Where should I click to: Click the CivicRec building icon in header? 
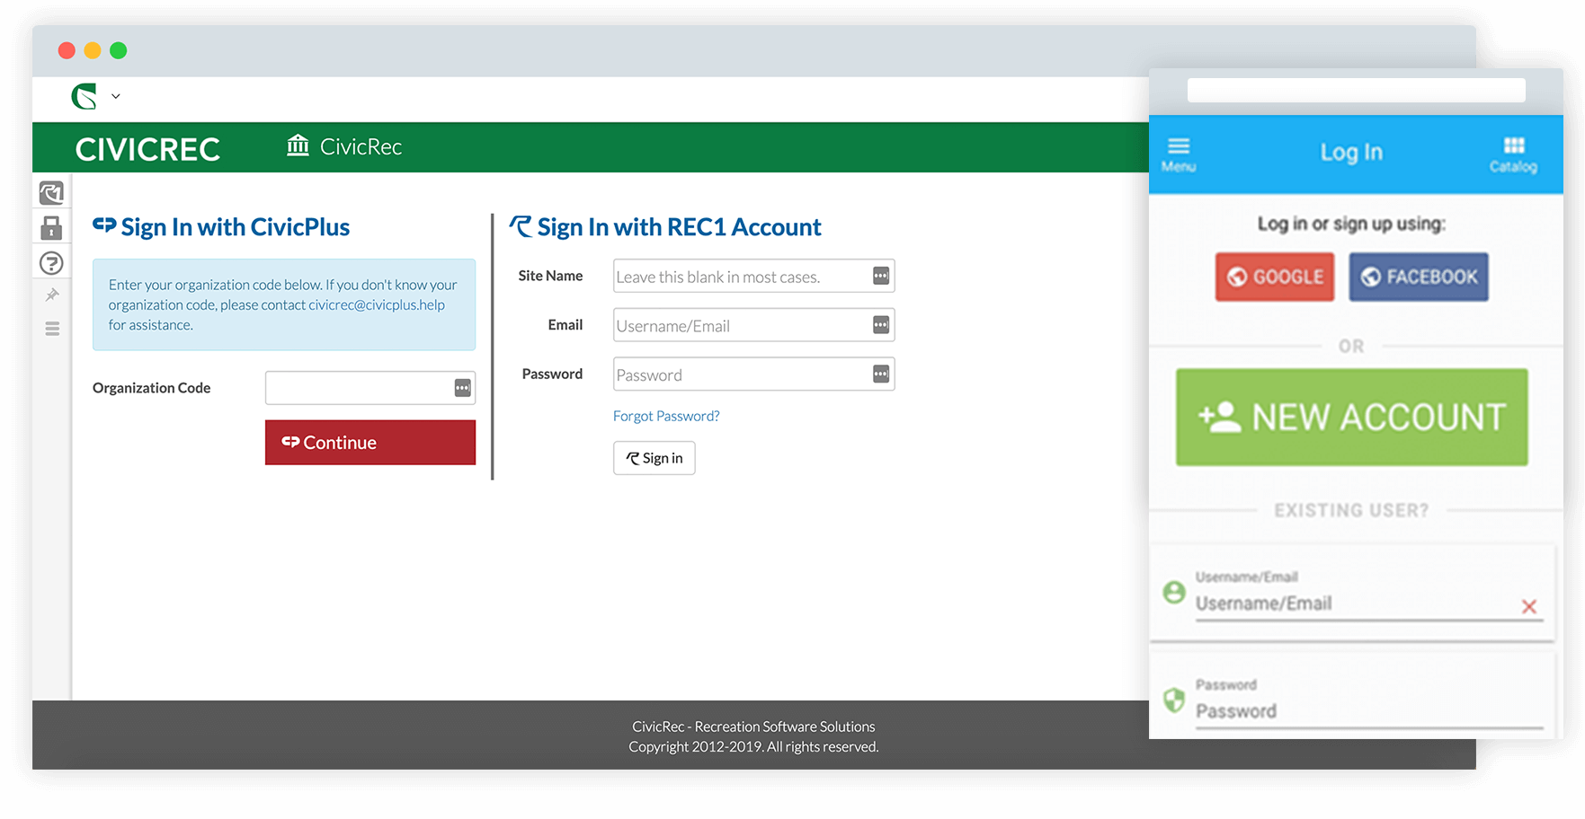[x=298, y=145]
